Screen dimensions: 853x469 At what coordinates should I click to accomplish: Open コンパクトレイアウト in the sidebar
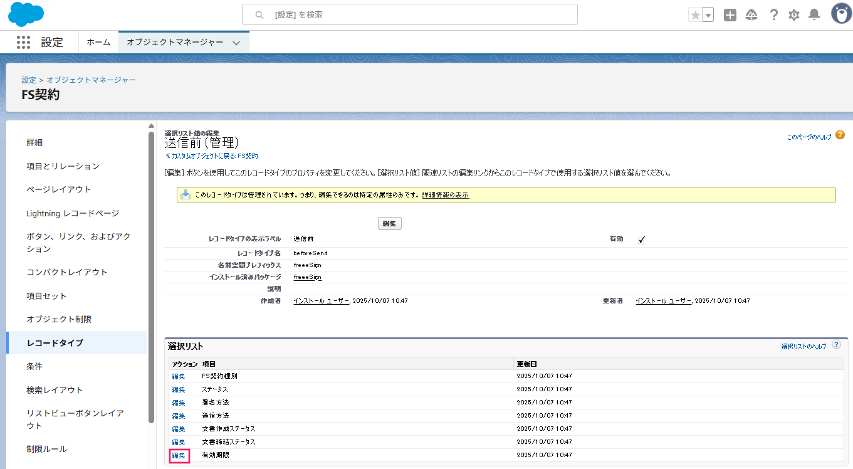coord(67,272)
